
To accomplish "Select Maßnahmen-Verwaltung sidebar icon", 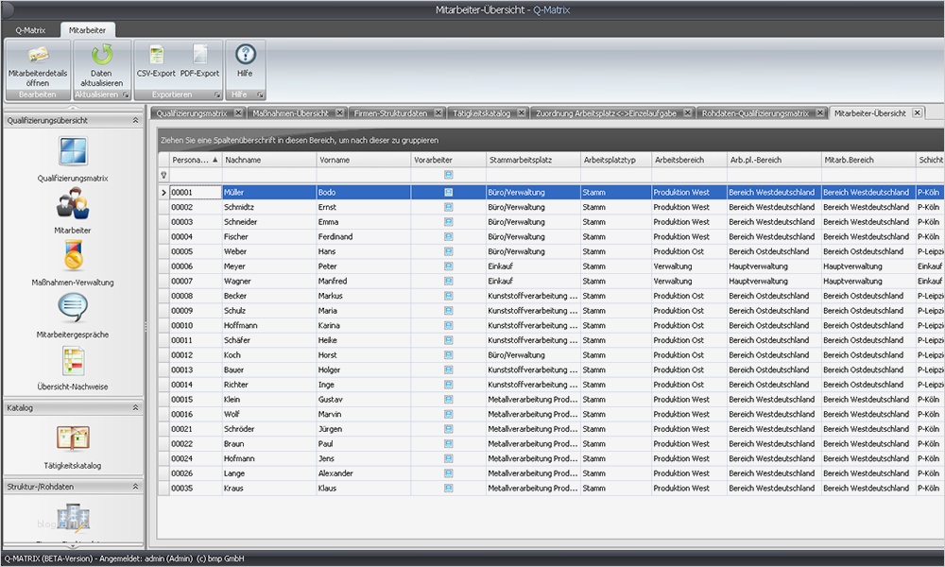I will tap(73, 257).
